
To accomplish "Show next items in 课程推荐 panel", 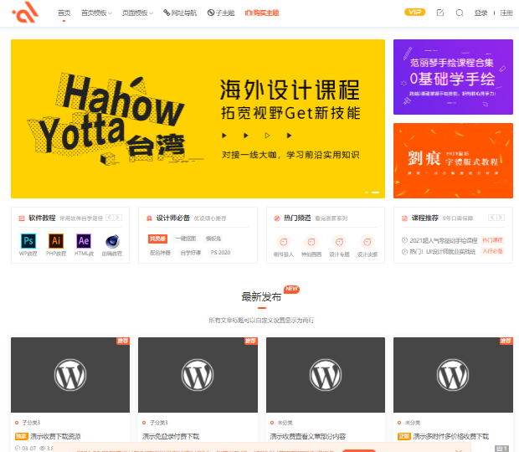I will 501,218.
